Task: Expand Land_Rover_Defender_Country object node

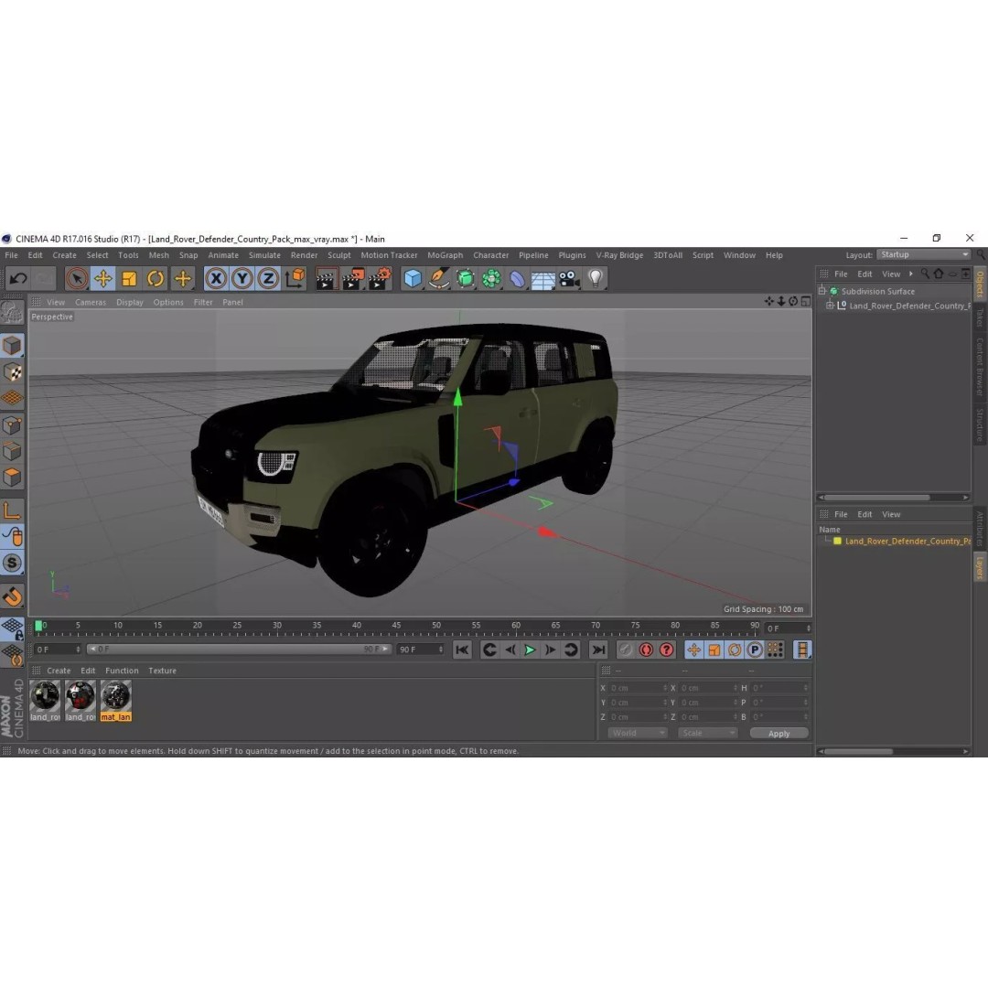Action: (x=830, y=306)
